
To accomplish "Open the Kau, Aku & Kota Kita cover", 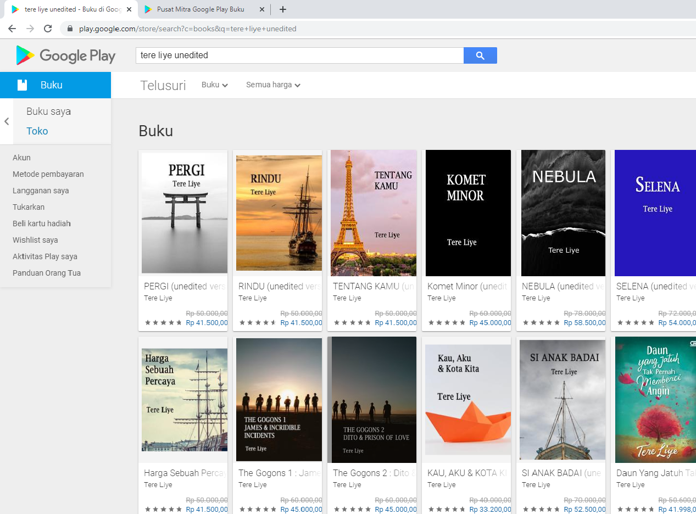I will 468,400.
